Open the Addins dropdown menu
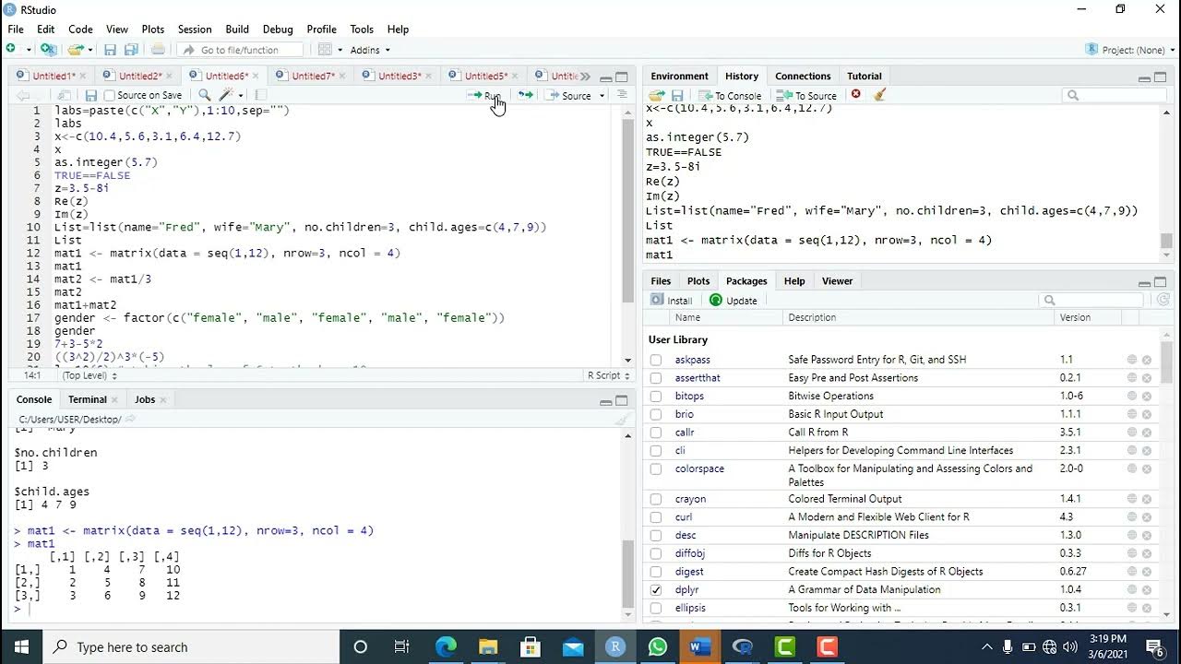 [370, 50]
